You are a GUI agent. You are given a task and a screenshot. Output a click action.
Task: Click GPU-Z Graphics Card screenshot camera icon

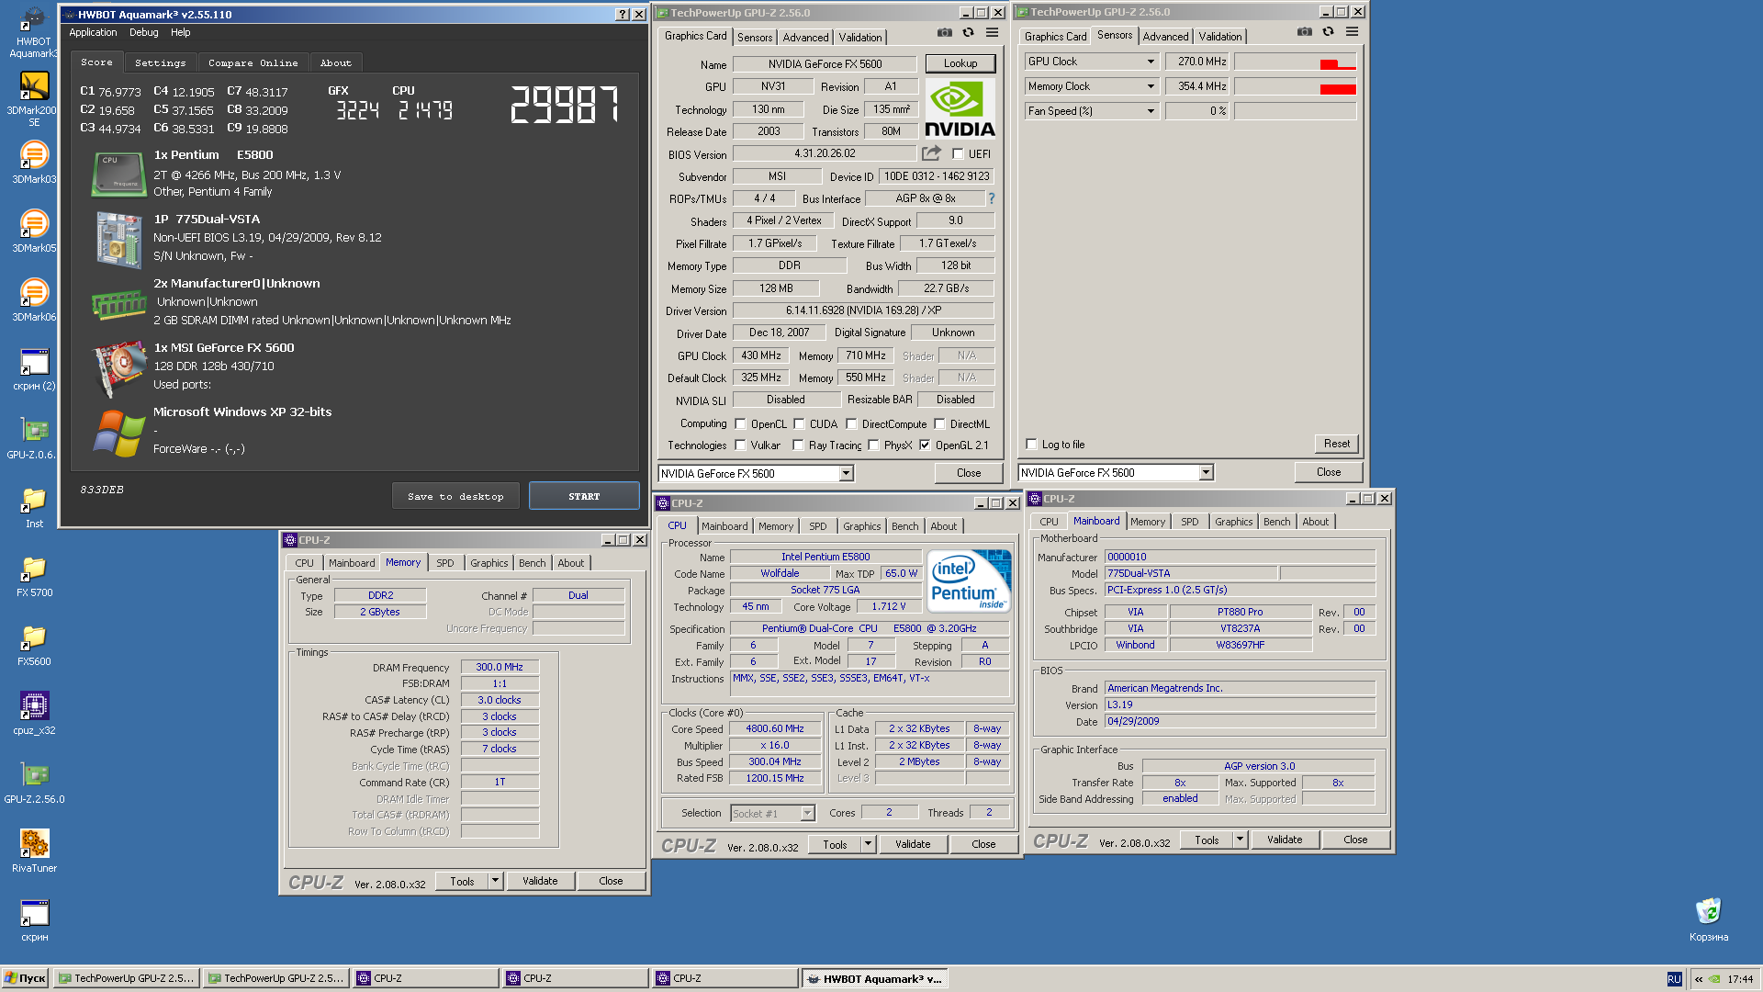click(x=944, y=32)
